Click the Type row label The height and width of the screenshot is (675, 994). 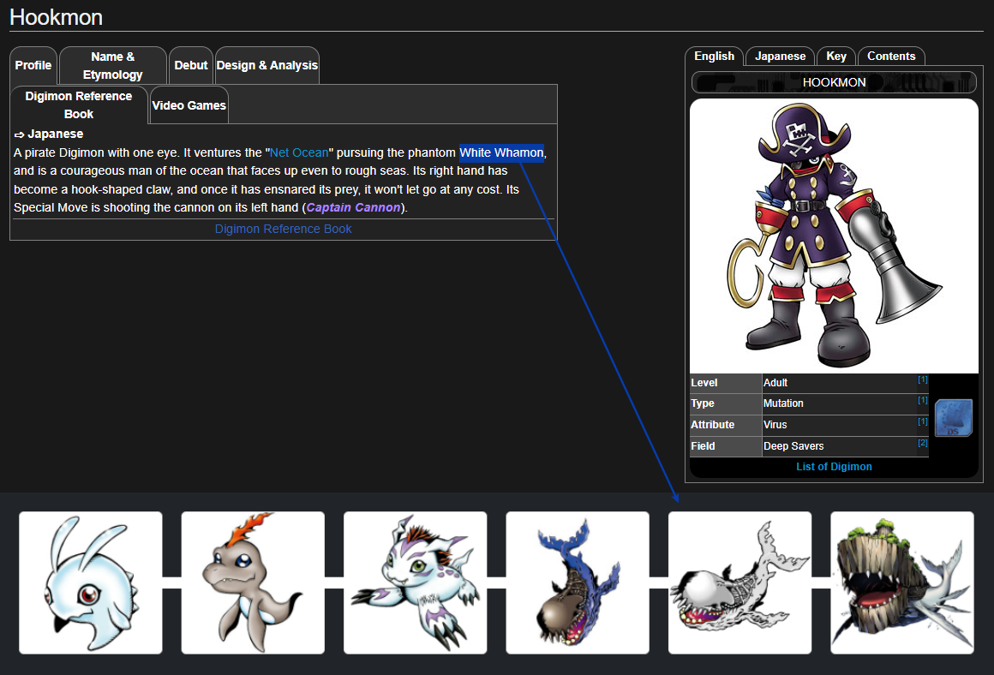(703, 403)
